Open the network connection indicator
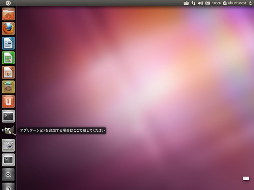 pyautogui.click(x=193, y=3)
